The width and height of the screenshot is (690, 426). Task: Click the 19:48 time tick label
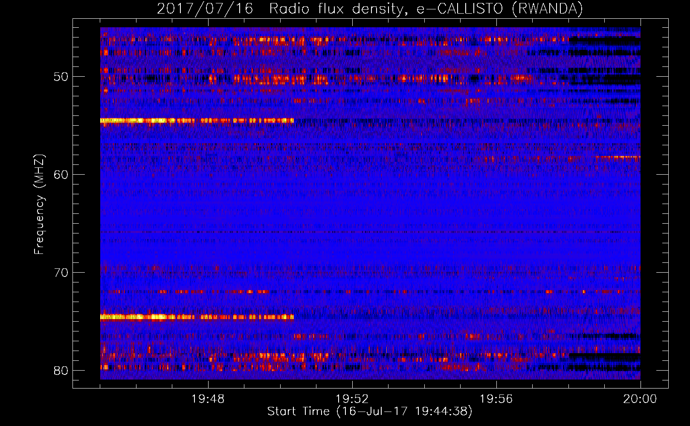coord(208,399)
